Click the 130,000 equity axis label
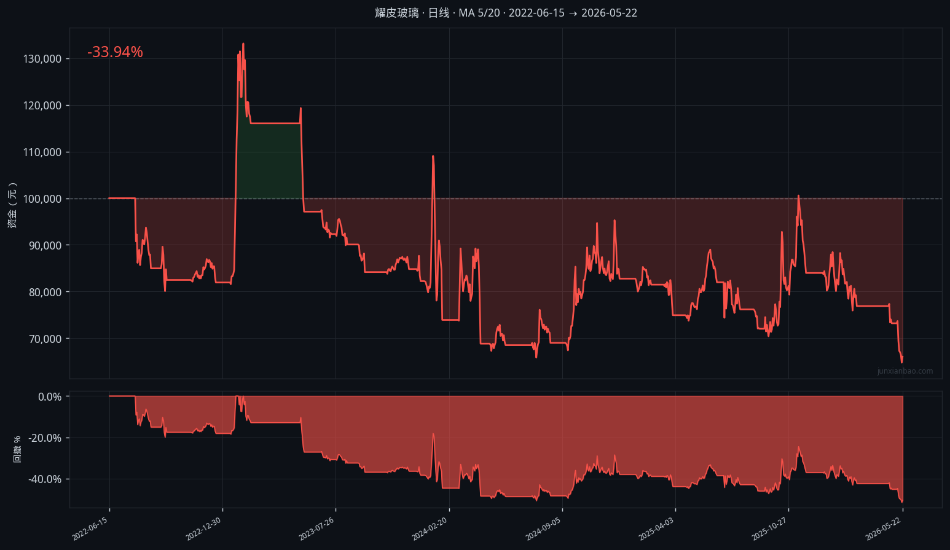The image size is (950, 550). click(42, 59)
